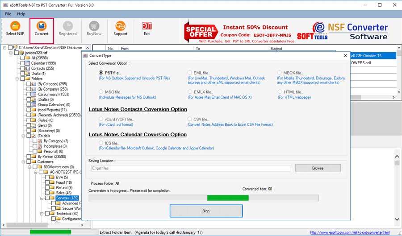This screenshot has height=236, width=402.
Task: Select the EMLX file radio option
Action: (x=190, y=91)
